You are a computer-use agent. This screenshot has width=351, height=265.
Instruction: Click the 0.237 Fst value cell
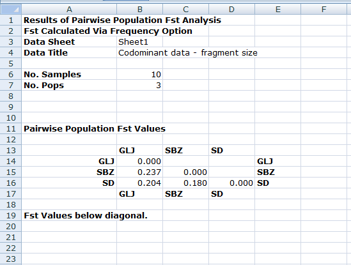click(139, 172)
